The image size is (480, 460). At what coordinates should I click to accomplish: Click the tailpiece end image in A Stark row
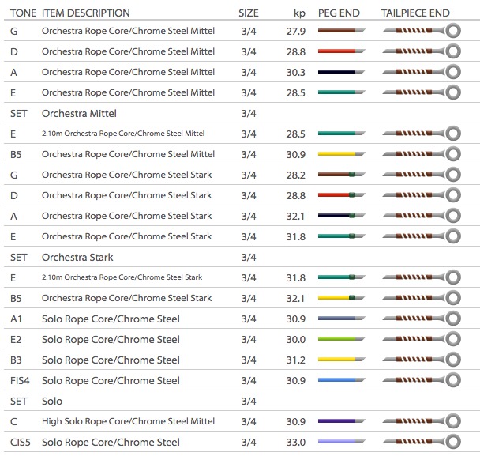tap(422, 216)
